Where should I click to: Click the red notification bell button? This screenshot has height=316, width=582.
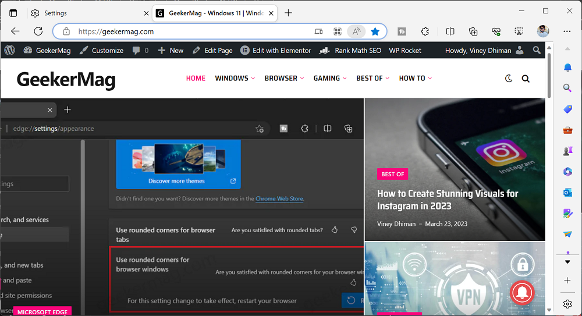coord(522,292)
